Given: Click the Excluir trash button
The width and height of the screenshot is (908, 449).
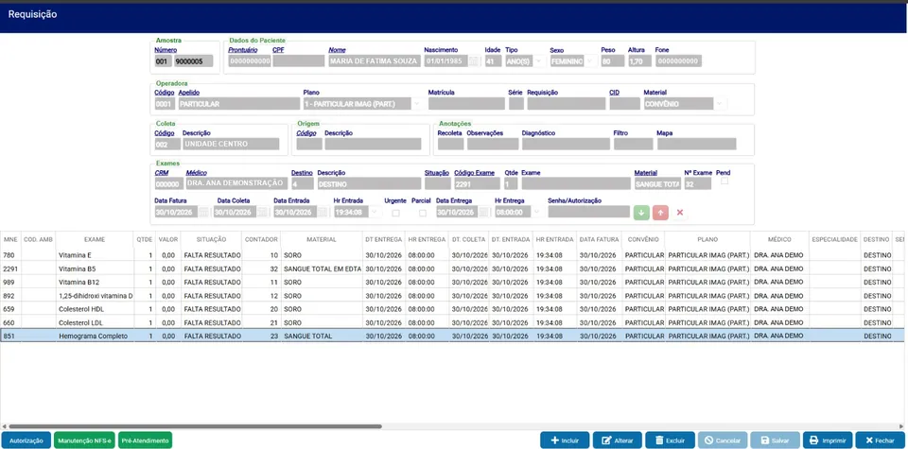Looking at the screenshot, I should [670, 440].
